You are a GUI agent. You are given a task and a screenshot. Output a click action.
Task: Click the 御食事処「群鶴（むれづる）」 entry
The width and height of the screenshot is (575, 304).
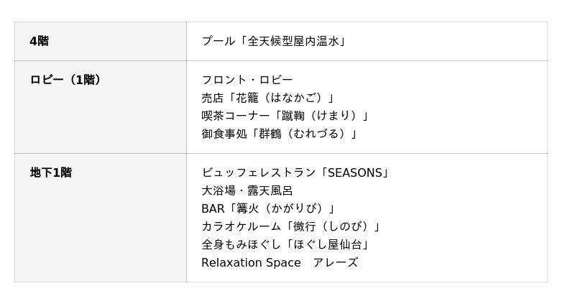click(279, 134)
